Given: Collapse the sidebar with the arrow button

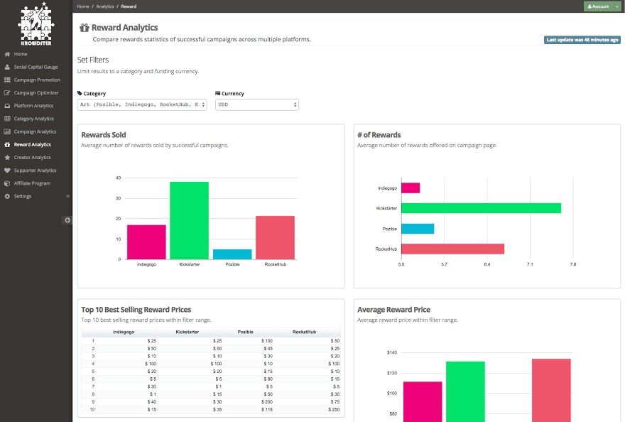Looking at the screenshot, I should pyautogui.click(x=67, y=220).
